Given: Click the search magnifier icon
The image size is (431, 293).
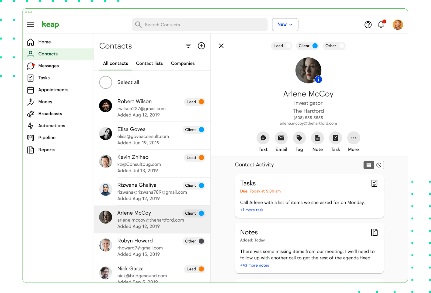Looking at the screenshot, I should click(138, 25).
